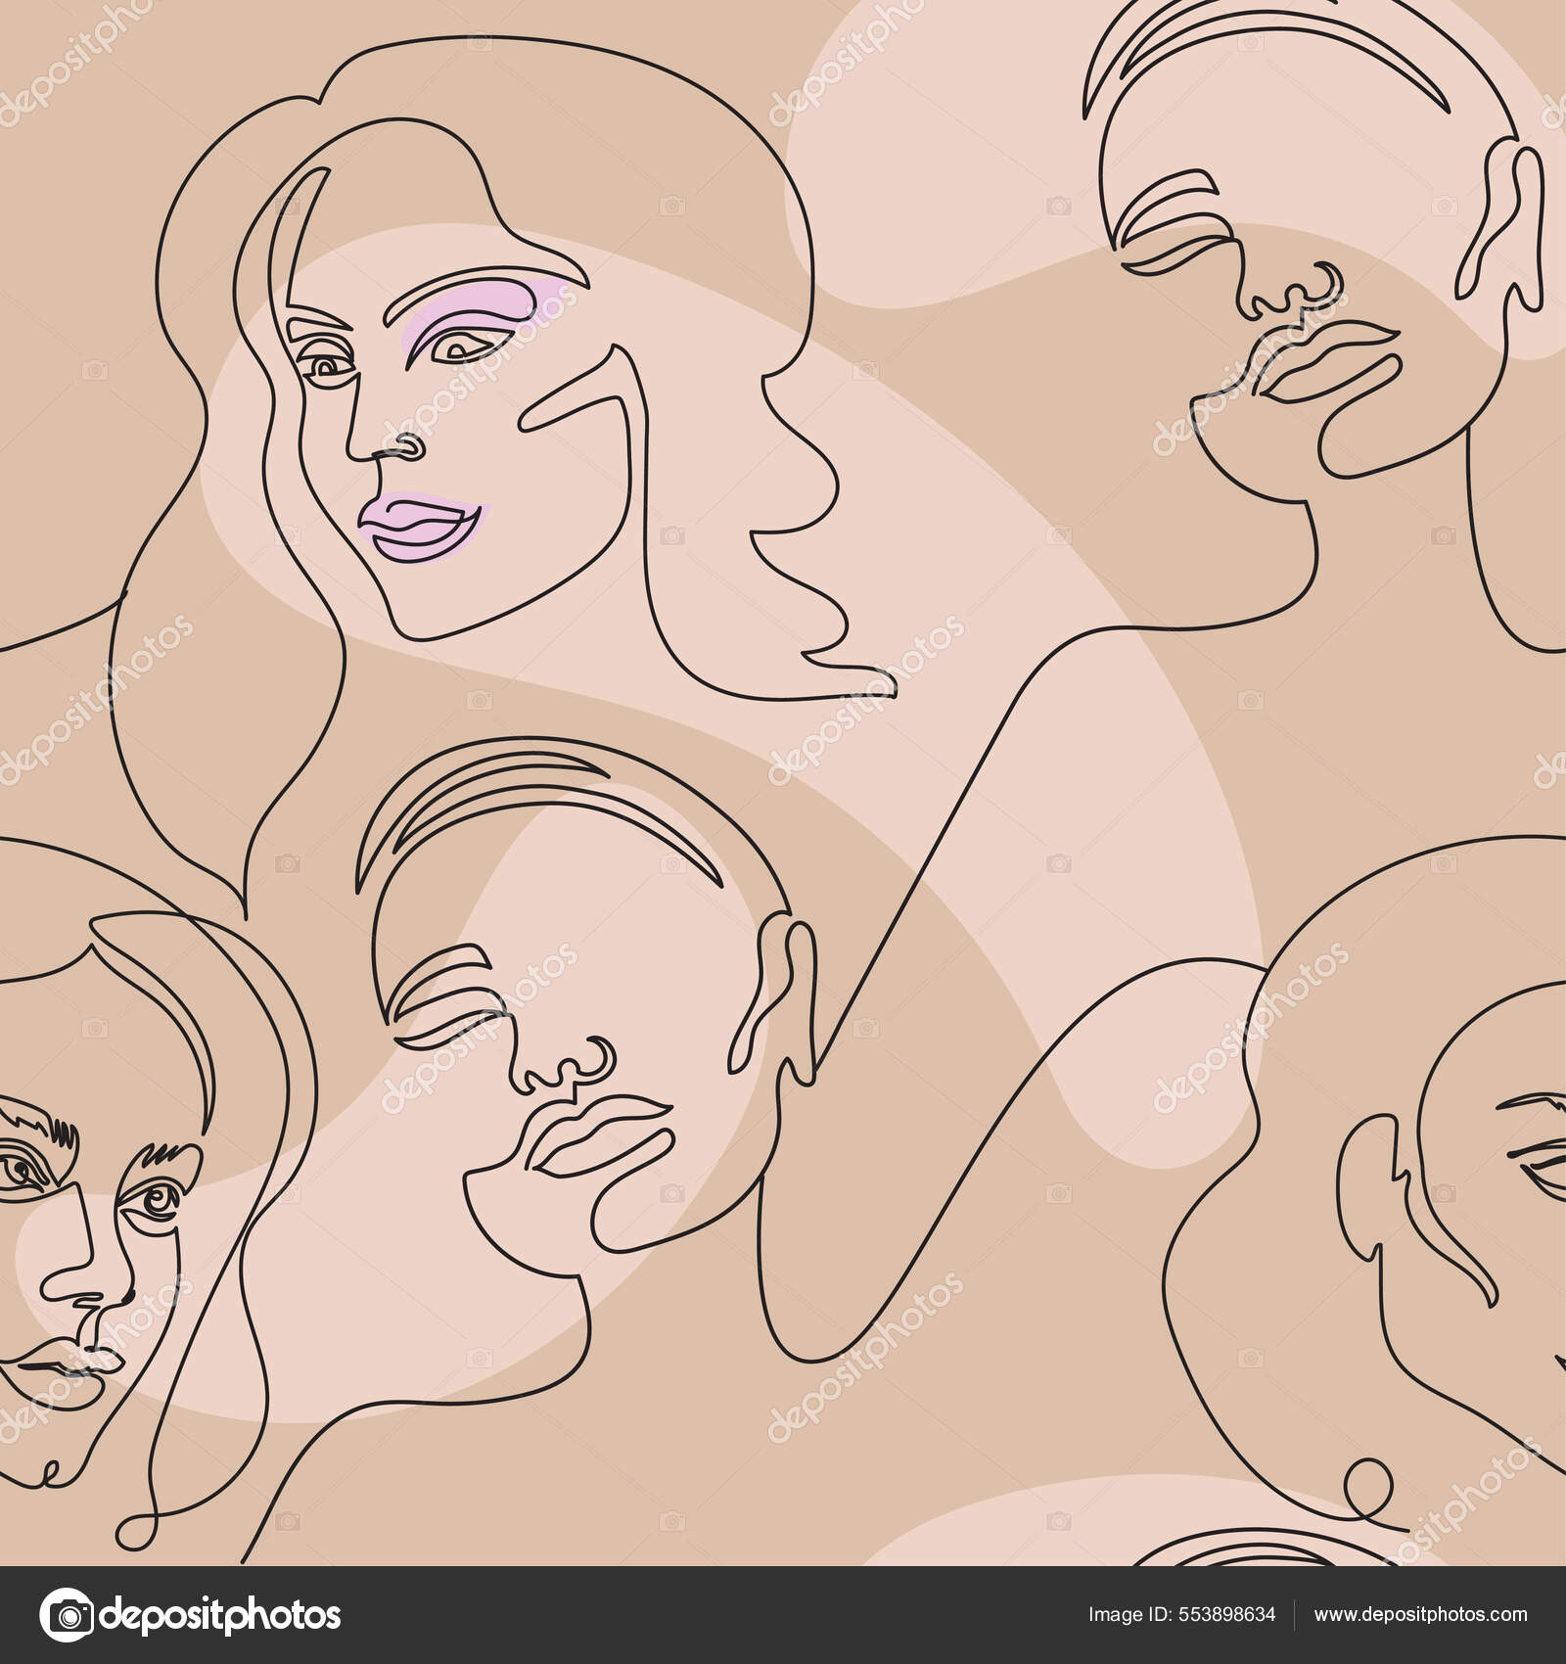Toggle the pink lips accent shape
The width and height of the screenshot is (1566, 1664).
pyautogui.click(x=421, y=524)
